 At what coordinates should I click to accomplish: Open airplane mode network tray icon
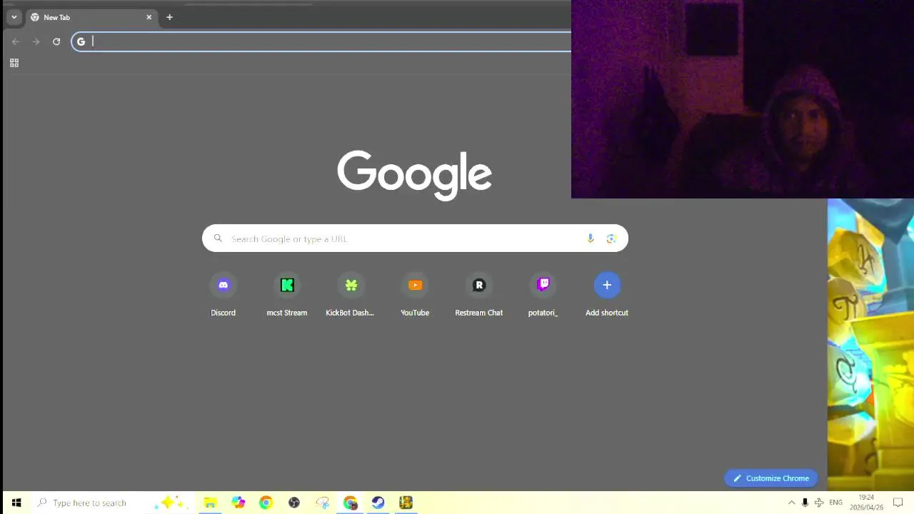(819, 503)
